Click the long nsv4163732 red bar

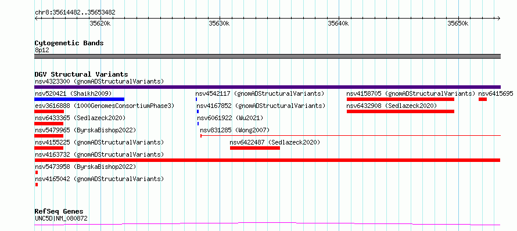267,160
